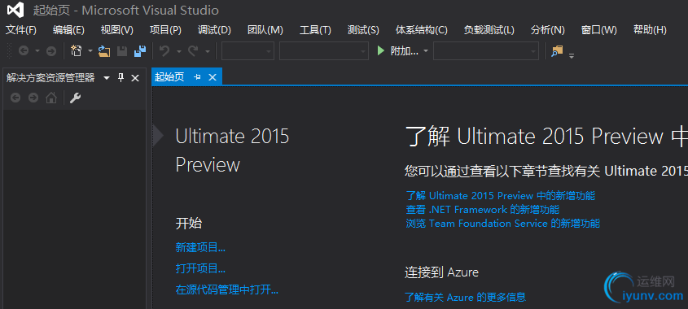Click the 在源代码管理中打开... link
Viewport: 688px width, 309px height.
click(x=227, y=289)
